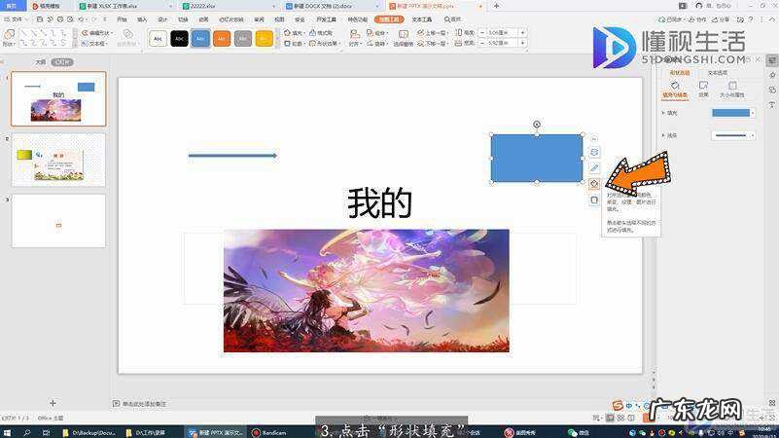
Task: Apply the gray Abc shape style preset
Action: (243, 38)
